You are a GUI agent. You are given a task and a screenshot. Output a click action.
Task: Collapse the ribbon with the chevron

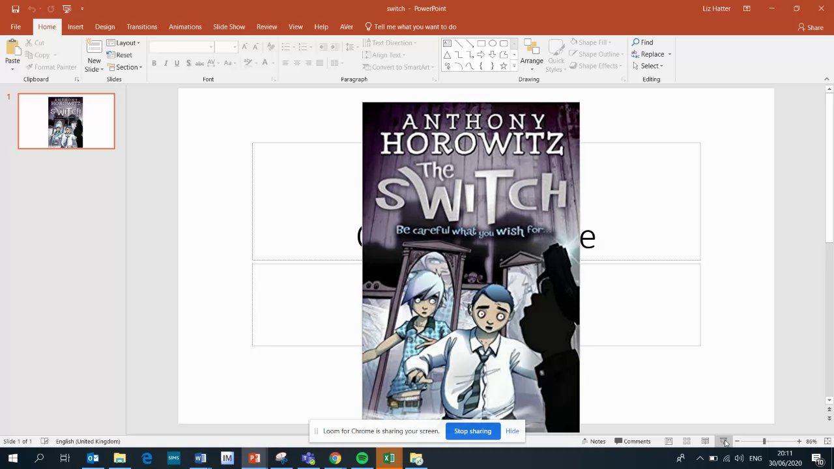tap(827, 79)
